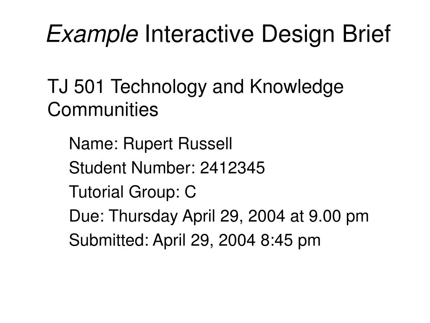Click the letter C after Tutorial Group

(x=190, y=192)
